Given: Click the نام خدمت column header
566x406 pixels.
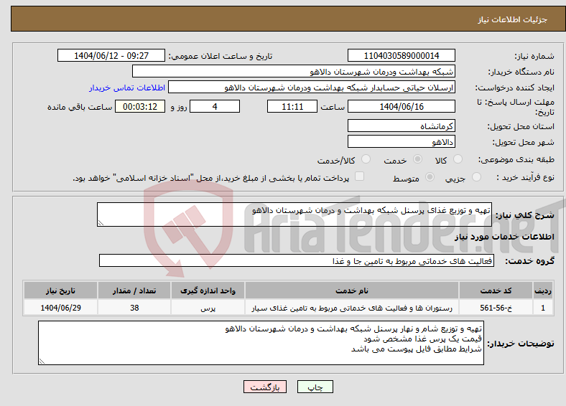Looking at the screenshot, I should click(351, 291).
